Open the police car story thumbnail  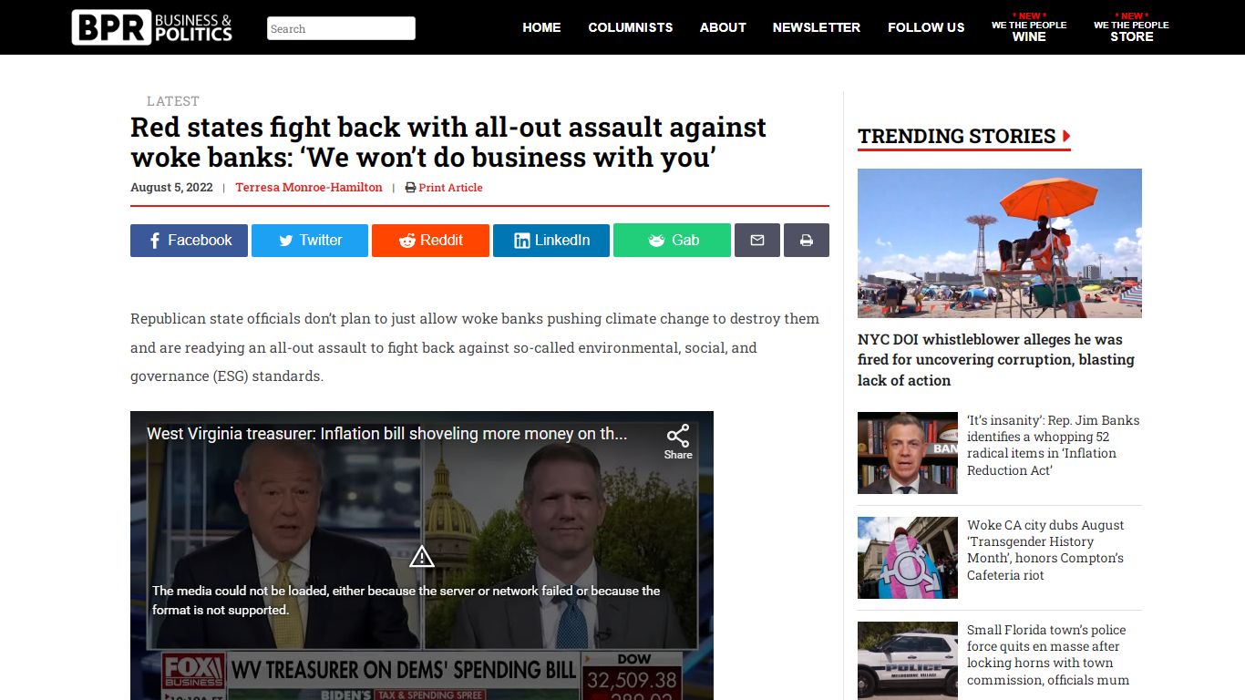(908, 660)
